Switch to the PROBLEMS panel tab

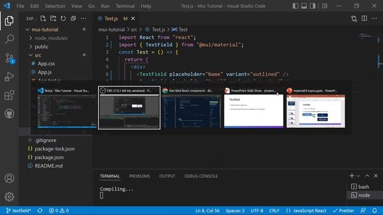(139, 176)
